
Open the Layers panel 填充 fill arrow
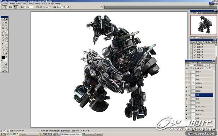coord(210,68)
